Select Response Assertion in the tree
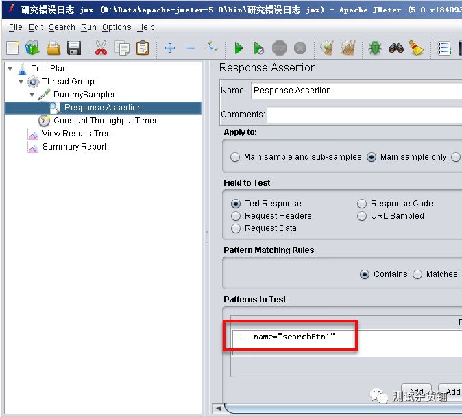 [x=103, y=108]
